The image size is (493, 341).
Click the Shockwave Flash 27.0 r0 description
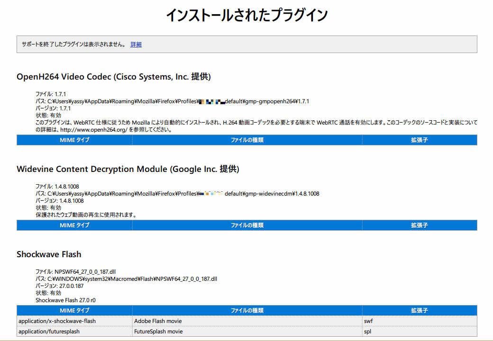point(65,300)
